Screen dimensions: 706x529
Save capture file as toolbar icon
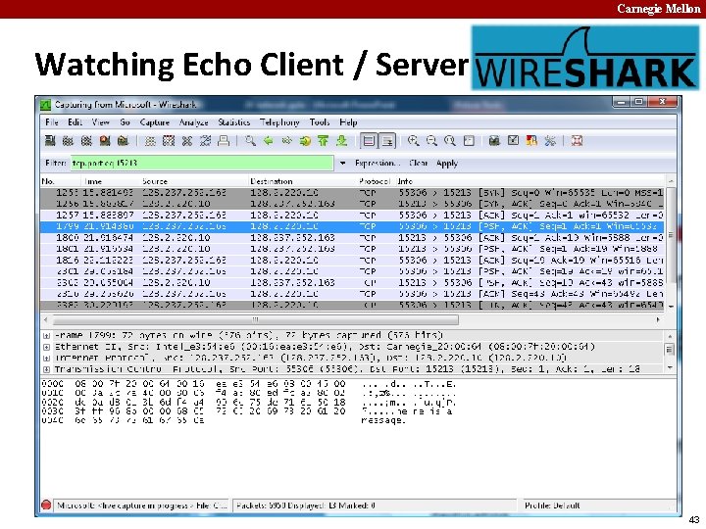coord(169,141)
